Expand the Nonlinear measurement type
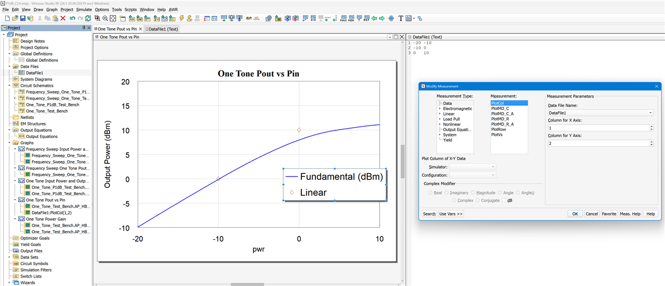The width and height of the screenshot is (665, 286). [440, 125]
